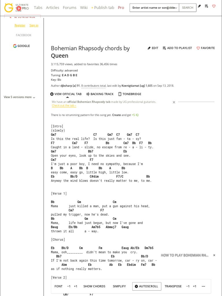This screenshot has height=296, width=222.
Task: Click the Edit pencil button
Action: [x=153, y=48]
